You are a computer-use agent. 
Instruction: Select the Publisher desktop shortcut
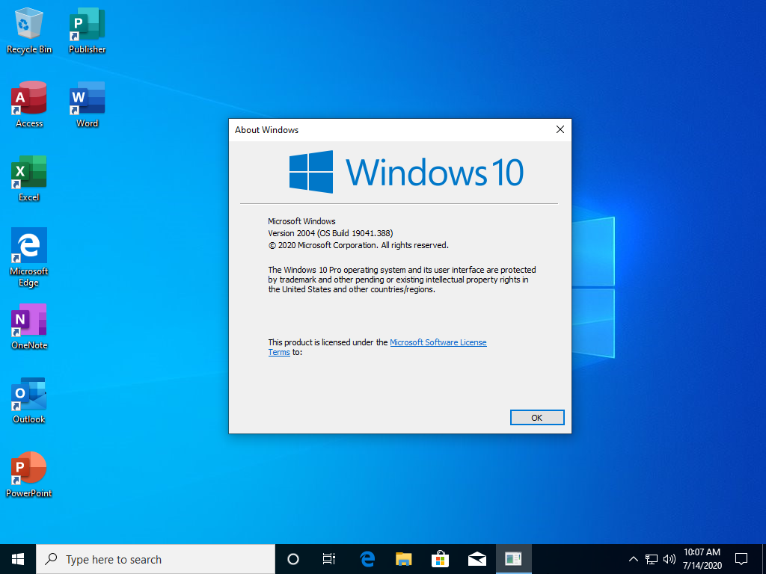tap(87, 31)
